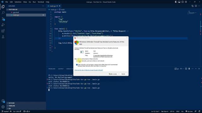Open Source Control view in activity bar
This screenshot has height=113, width=202.
coord(3,19)
